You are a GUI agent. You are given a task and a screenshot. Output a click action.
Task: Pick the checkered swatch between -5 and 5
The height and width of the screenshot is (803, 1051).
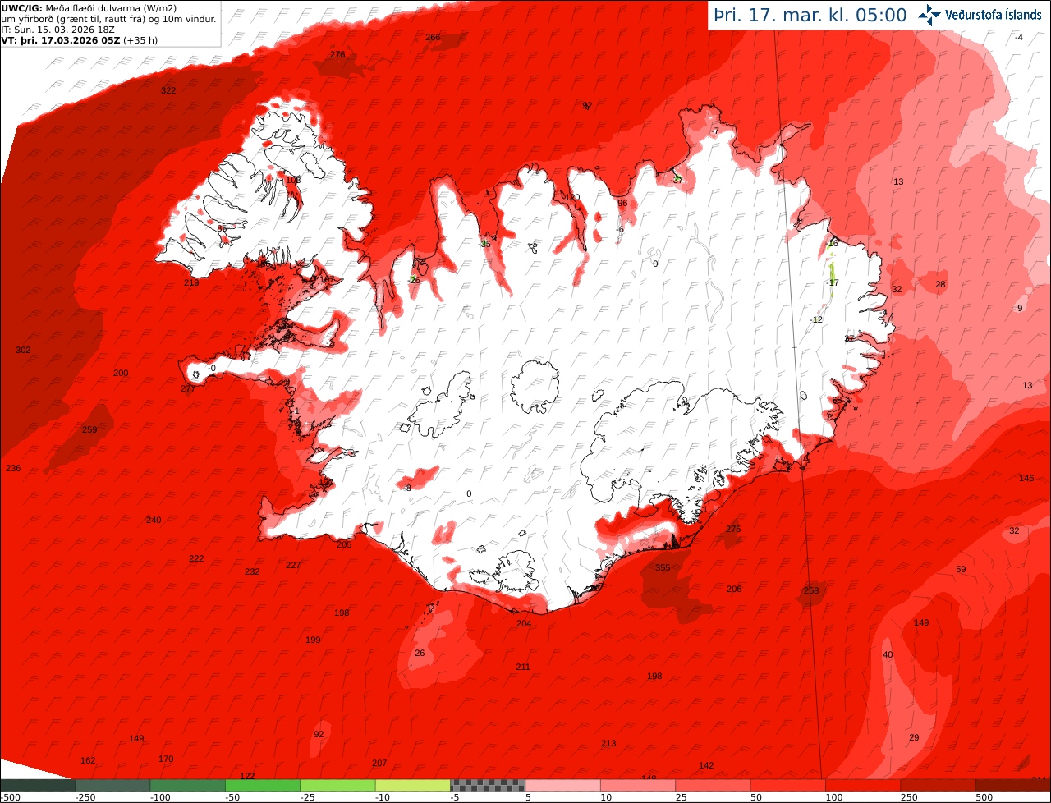coord(488,785)
